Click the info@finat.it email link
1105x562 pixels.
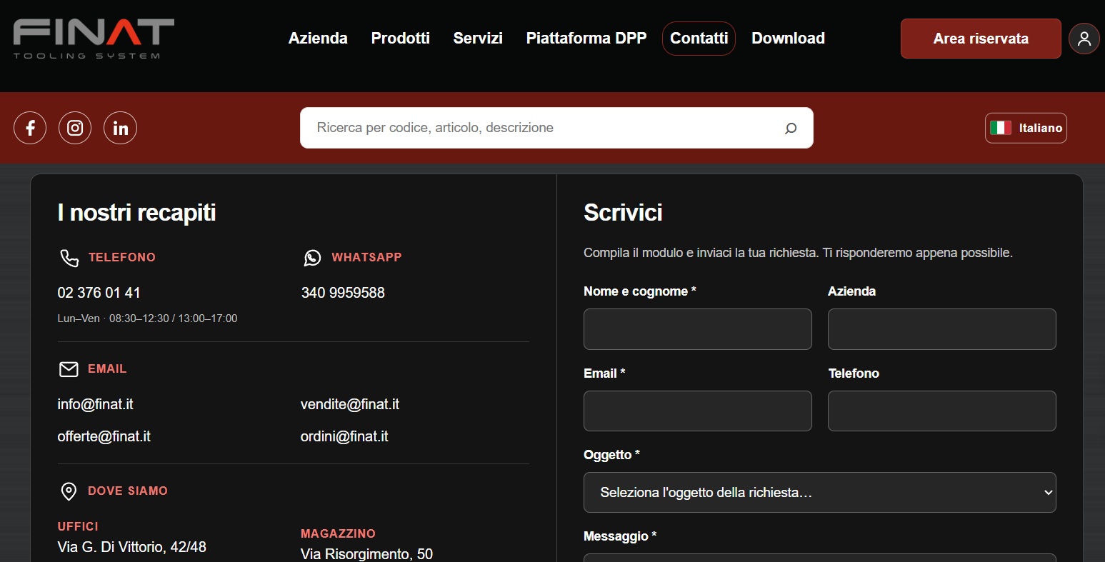(96, 404)
